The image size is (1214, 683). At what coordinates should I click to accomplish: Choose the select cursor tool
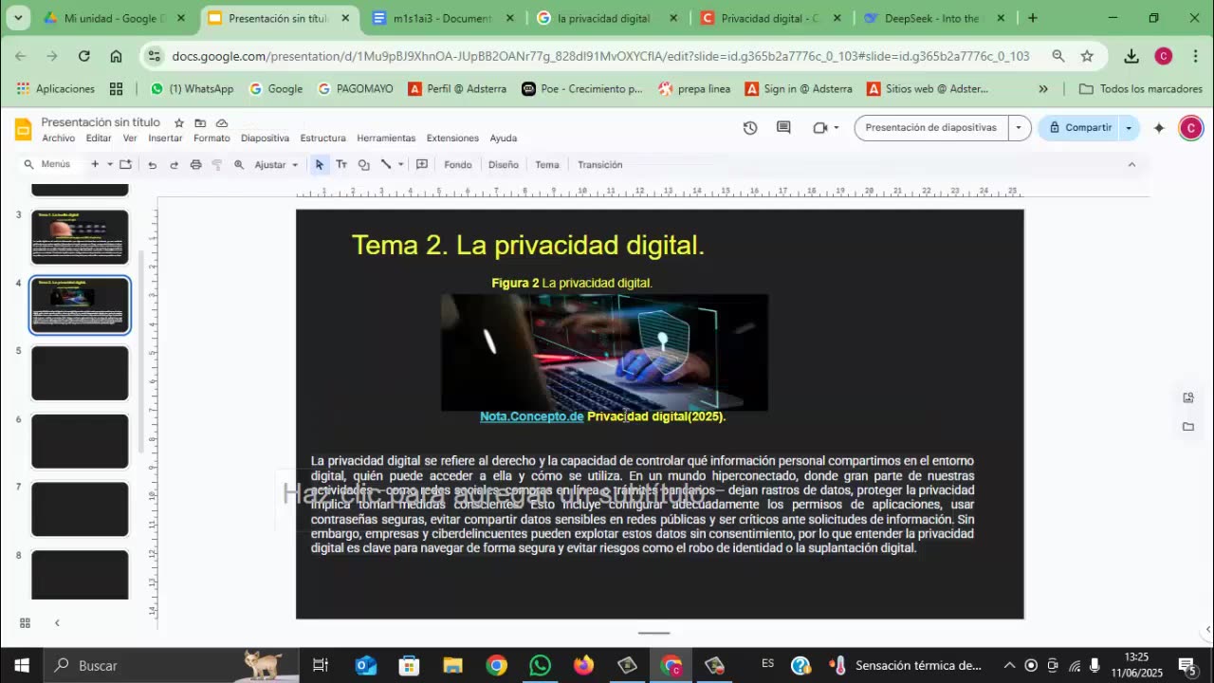click(x=320, y=164)
